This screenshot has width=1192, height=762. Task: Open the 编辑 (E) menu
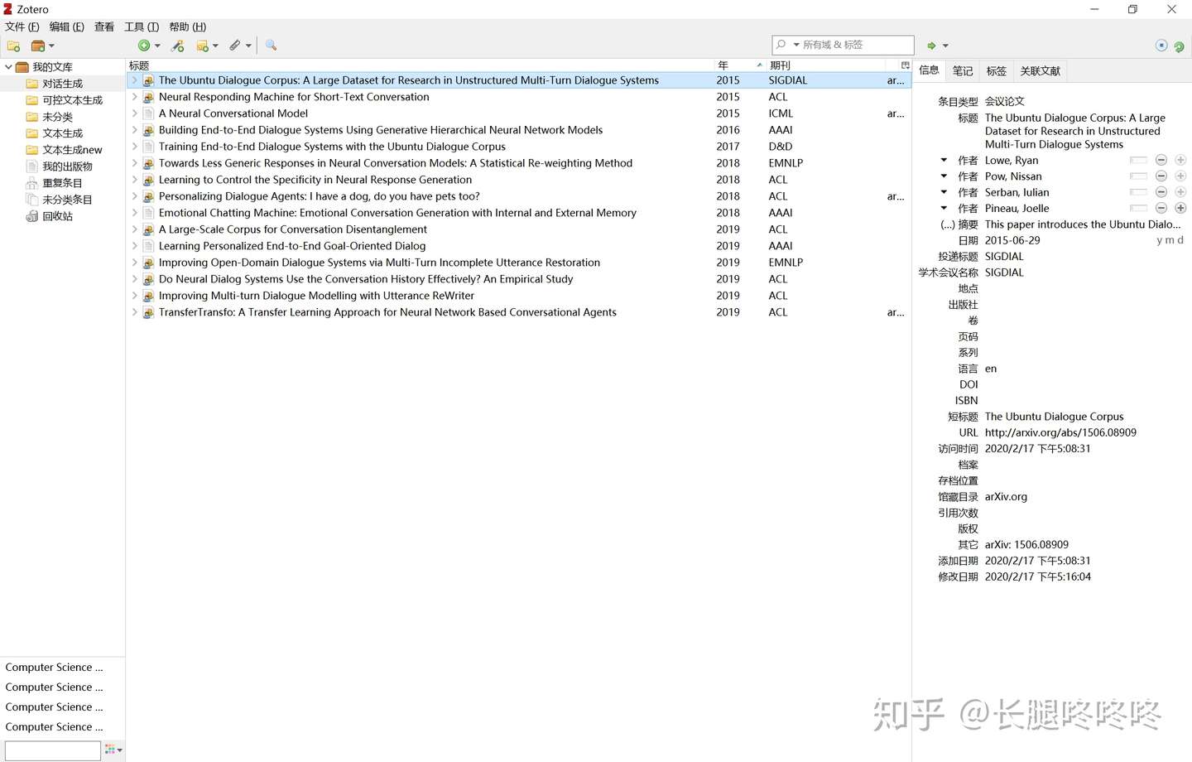point(66,27)
